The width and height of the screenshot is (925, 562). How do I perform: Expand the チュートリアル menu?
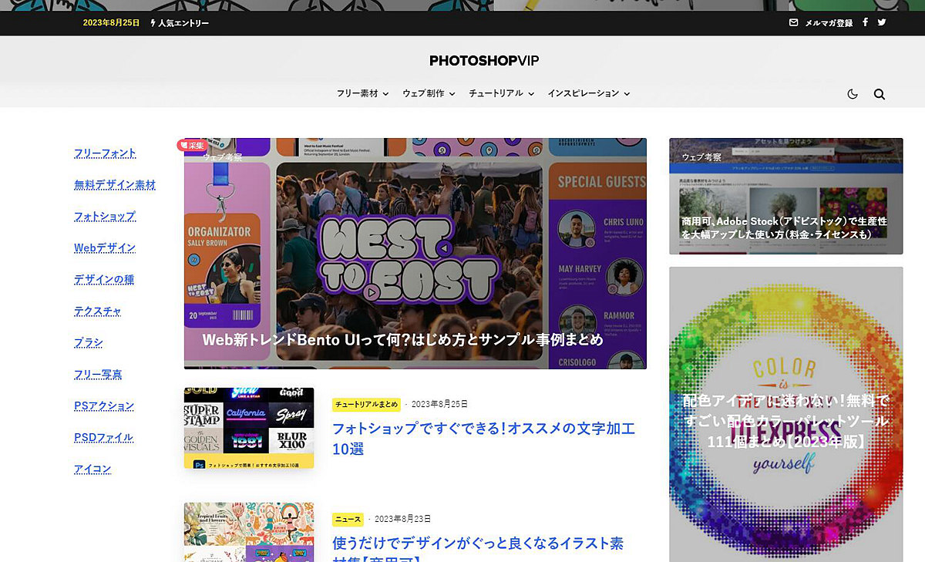(501, 93)
